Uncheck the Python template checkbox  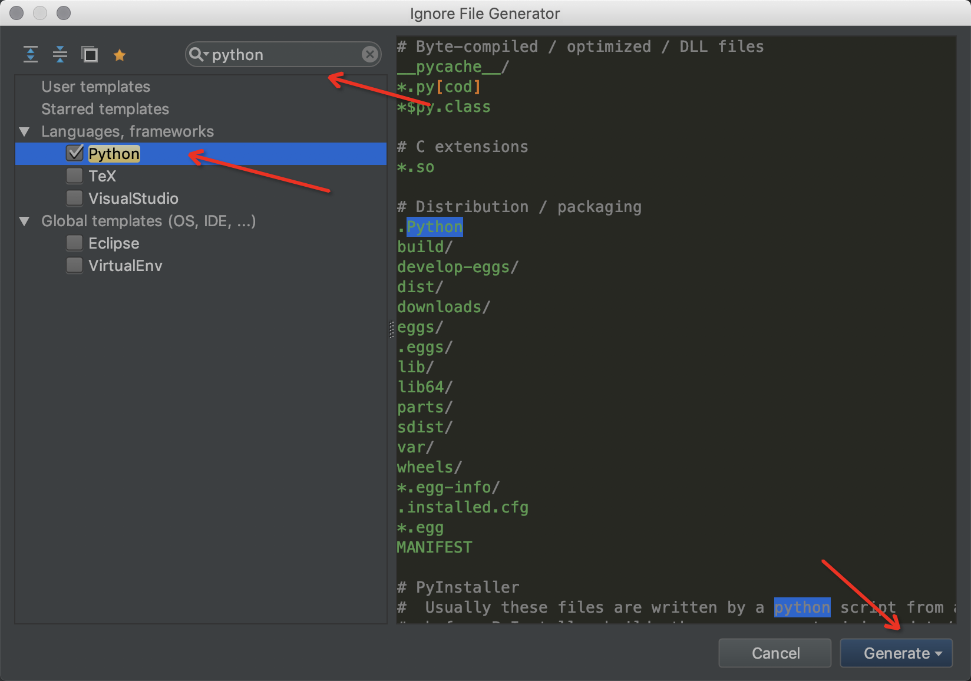[x=75, y=153]
